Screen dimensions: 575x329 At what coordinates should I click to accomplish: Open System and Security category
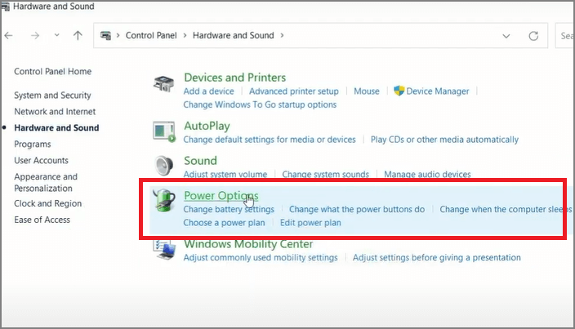52,96
